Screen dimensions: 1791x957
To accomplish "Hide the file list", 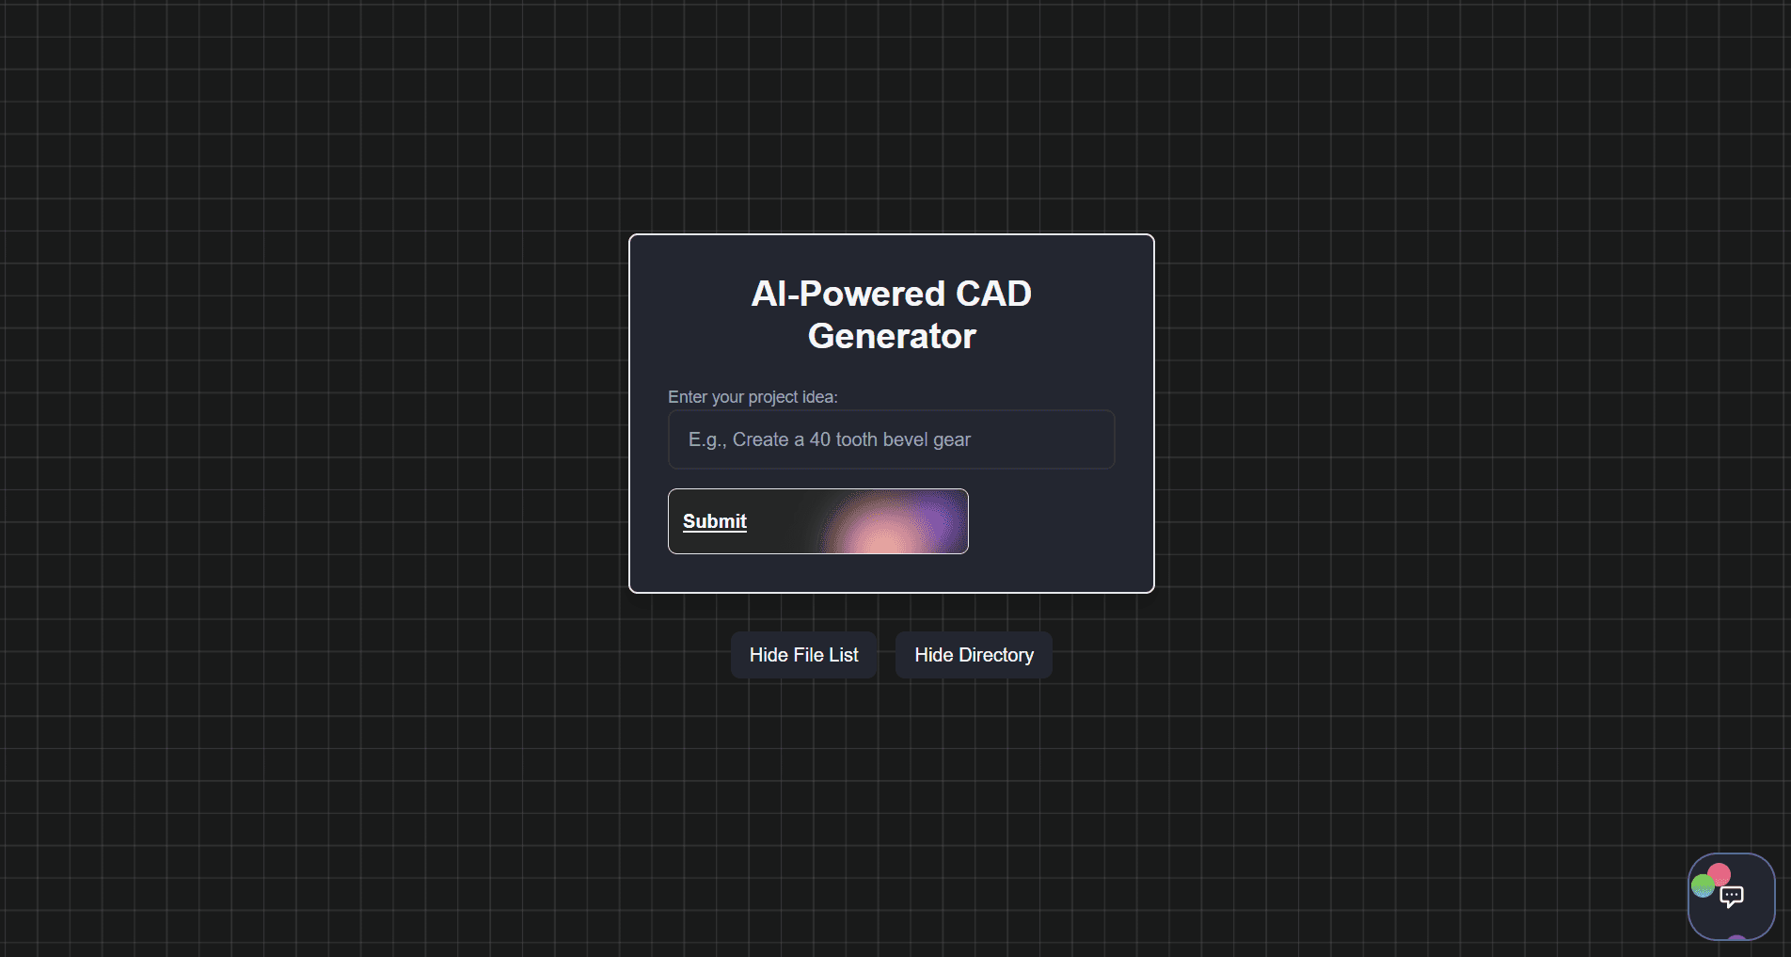I will (803, 655).
